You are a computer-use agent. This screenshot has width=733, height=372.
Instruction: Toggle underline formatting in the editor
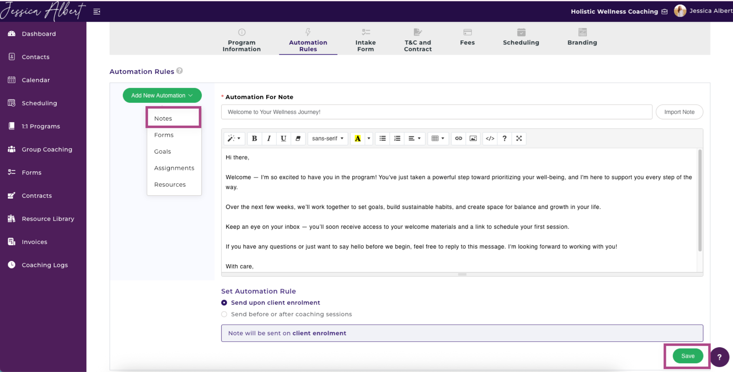click(x=283, y=138)
